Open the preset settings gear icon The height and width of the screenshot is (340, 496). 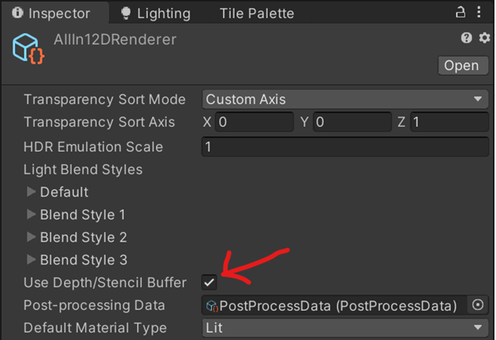(484, 38)
